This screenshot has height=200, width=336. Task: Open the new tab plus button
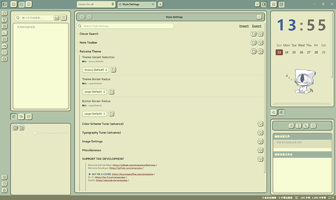click(x=160, y=4)
